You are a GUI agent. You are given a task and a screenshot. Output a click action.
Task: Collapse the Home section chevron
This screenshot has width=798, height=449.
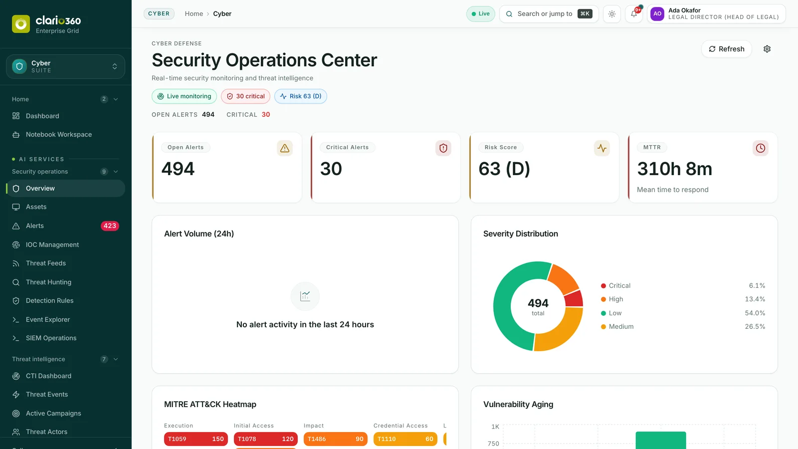pyautogui.click(x=116, y=99)
